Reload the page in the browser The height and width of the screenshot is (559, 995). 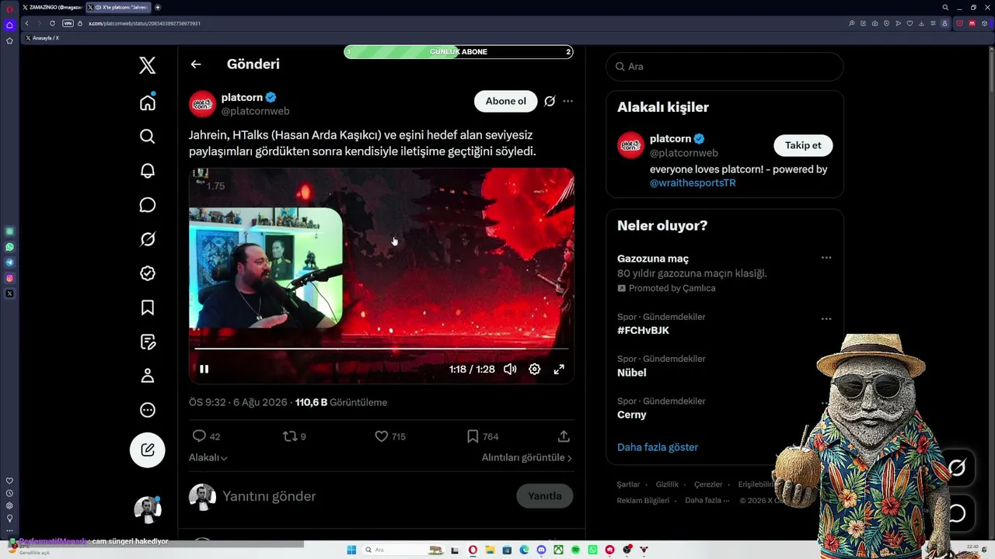[52, 23]
